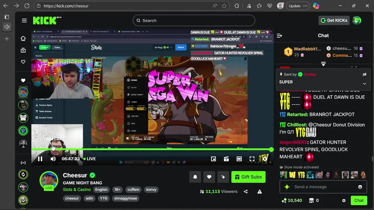Click degenMERS username in chat
The image size is (374, 210).
tap(293, 142)
